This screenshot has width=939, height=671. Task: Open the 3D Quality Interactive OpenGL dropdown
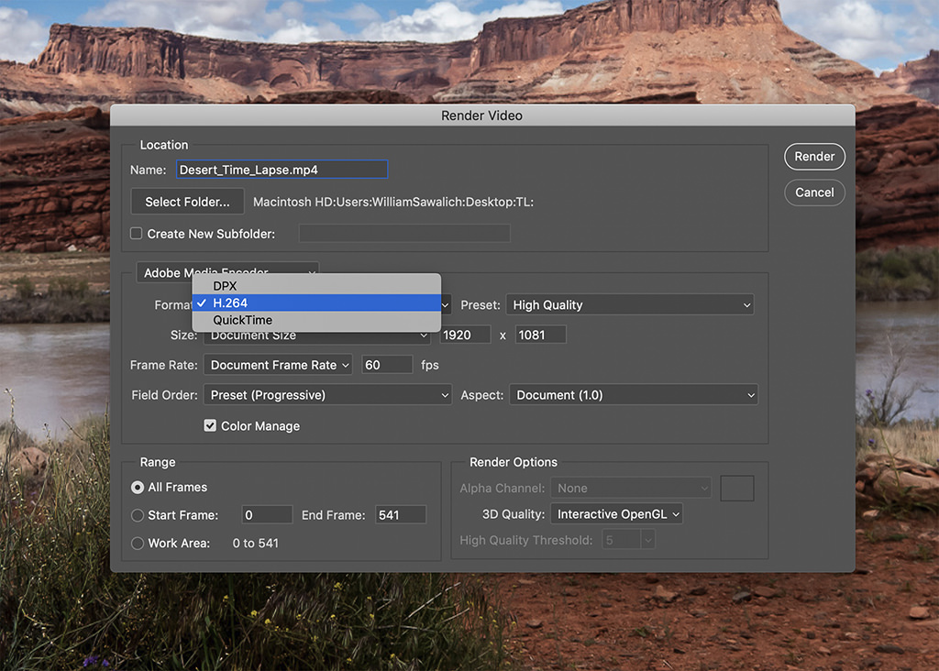click(x=616, y=514)
